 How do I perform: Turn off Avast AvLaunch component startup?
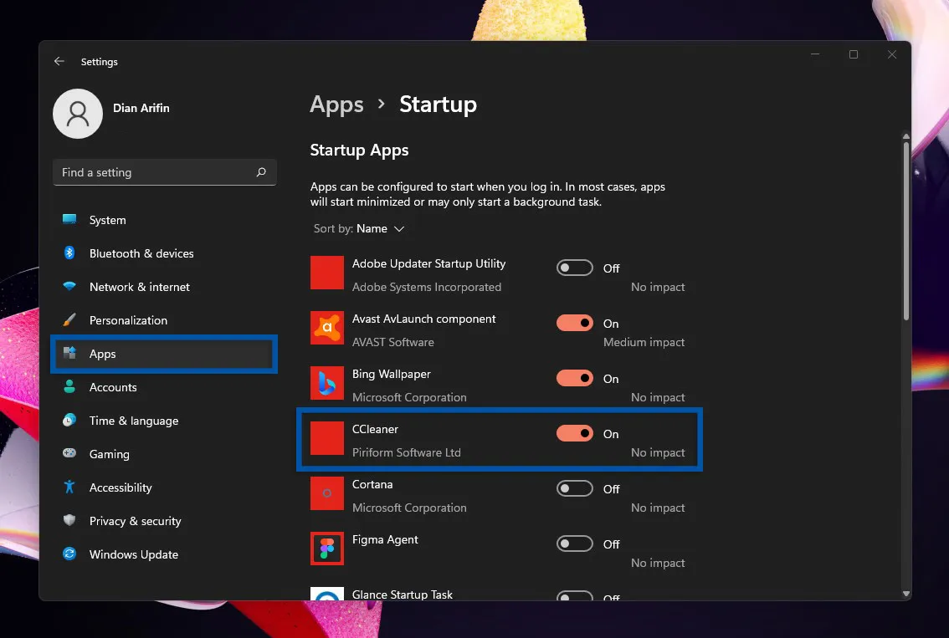pyautogui.click(x=574, y=323)
